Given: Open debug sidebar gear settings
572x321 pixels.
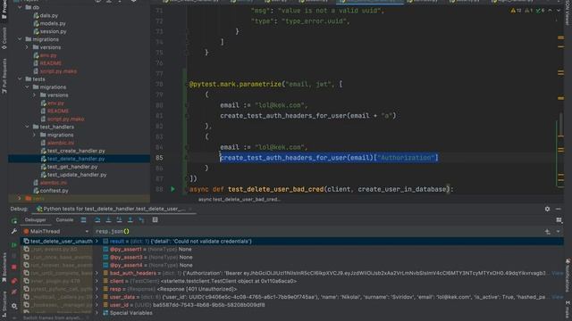Looking at the screenshot, I should click(14, 306).
